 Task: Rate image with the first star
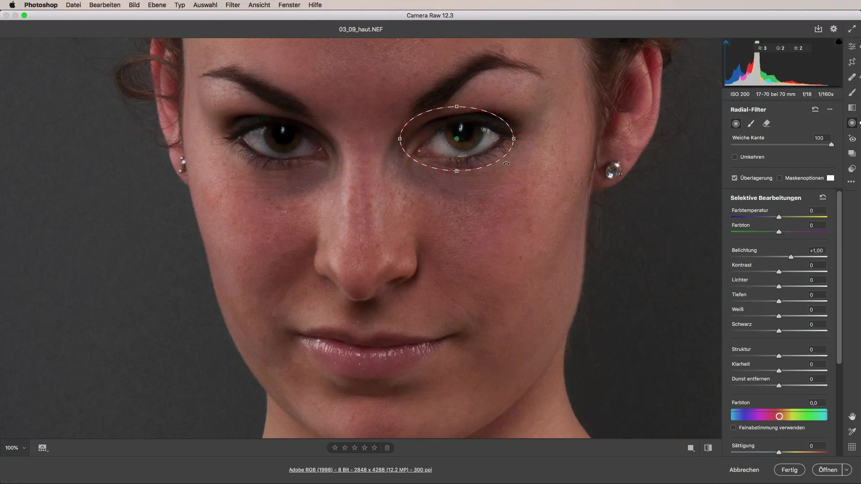[x=335, y=448]
